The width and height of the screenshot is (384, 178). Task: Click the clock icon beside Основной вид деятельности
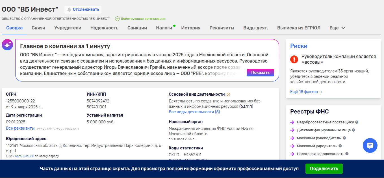229,95
